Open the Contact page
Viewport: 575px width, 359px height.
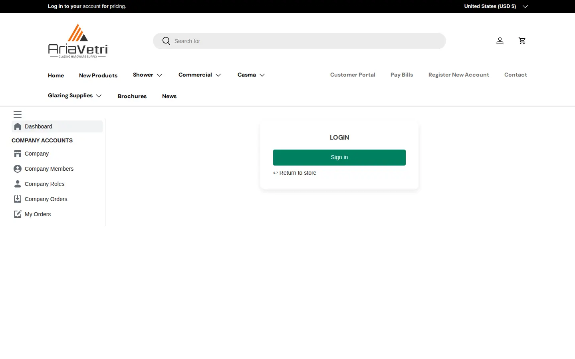[x=516, y=75]
